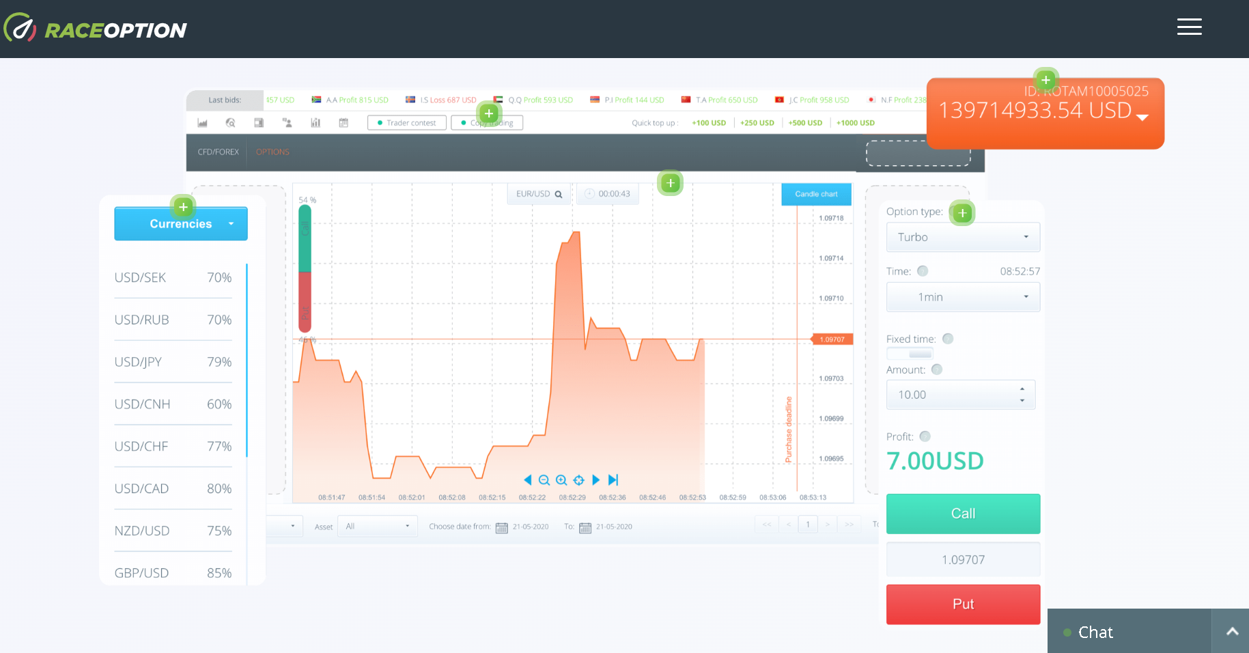Zoom in the chart with the plus magnifier

point(561,480)
